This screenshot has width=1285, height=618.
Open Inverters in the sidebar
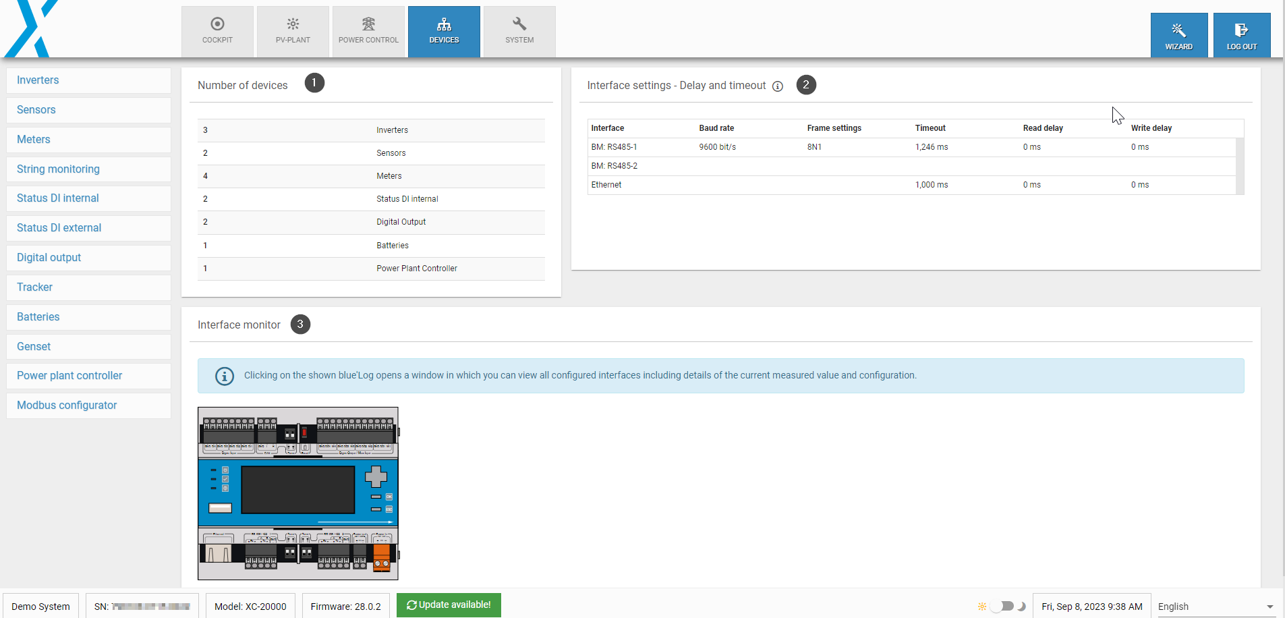[38, 80]
